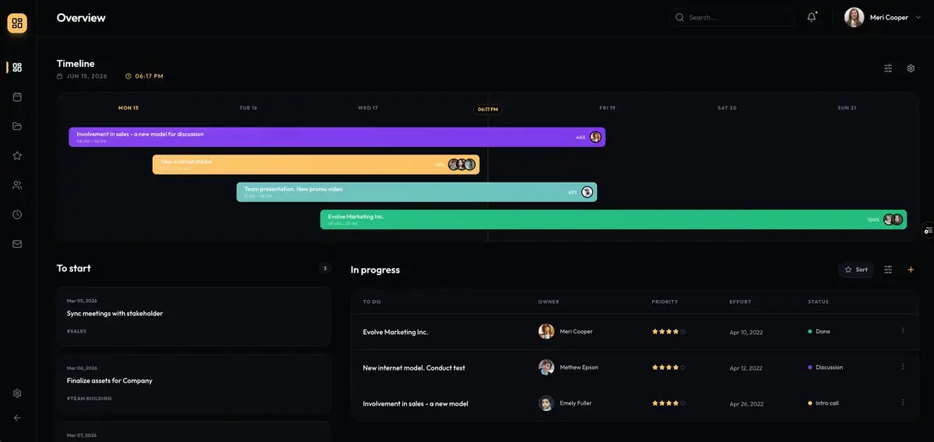Open the notifications bell
Image resolution: width=934 pixels, height=442 pixels.
point(812,17)
